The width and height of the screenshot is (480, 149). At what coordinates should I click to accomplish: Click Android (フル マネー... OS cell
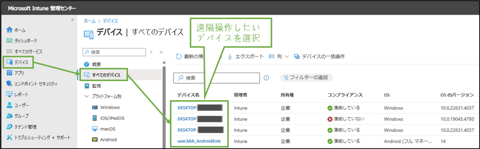[x=408, y=141]
